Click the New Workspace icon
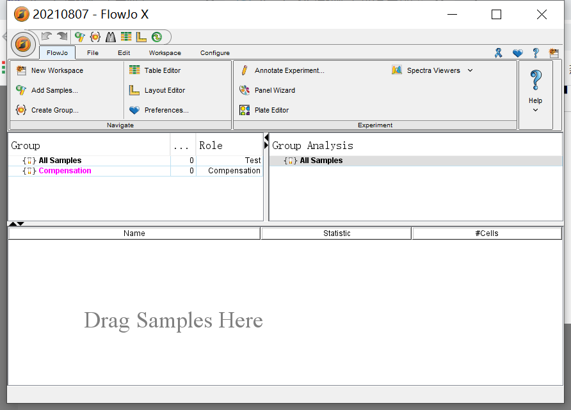This screenshot has height=410, width=571. (22, 70)
